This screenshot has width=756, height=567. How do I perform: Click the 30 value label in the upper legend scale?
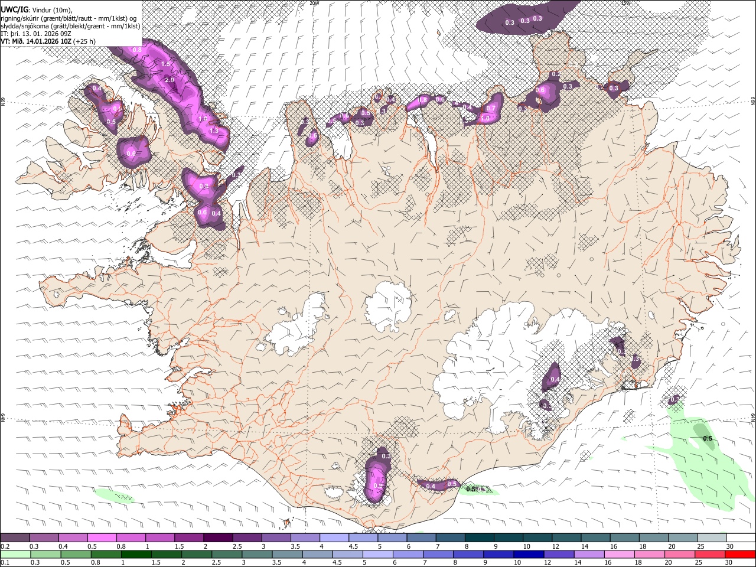tap(730, 546)
